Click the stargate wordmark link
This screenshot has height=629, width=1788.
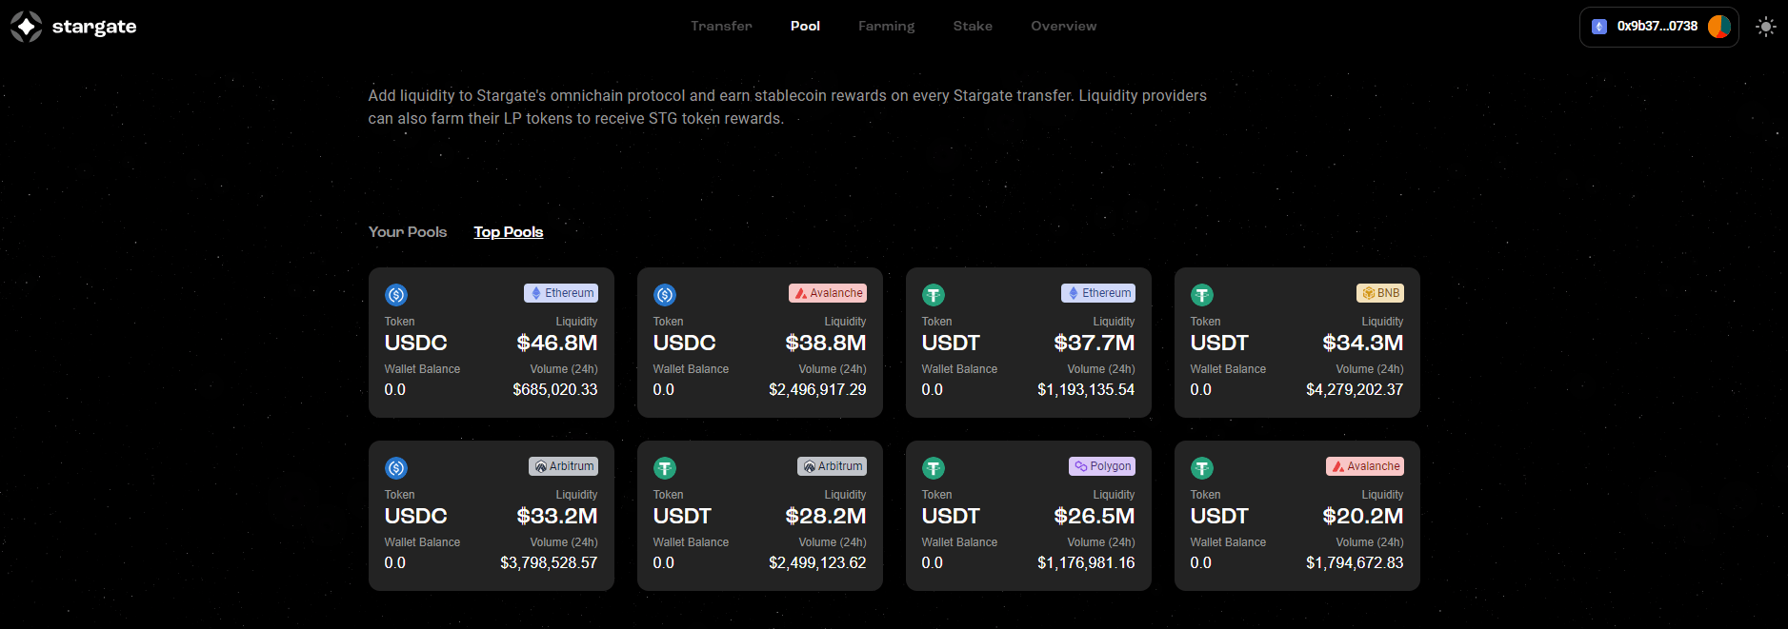(x=94, y=27)
